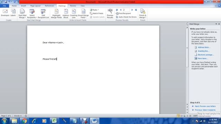
Task: Click Match Fields button
Action: click(x=97, y=13)
